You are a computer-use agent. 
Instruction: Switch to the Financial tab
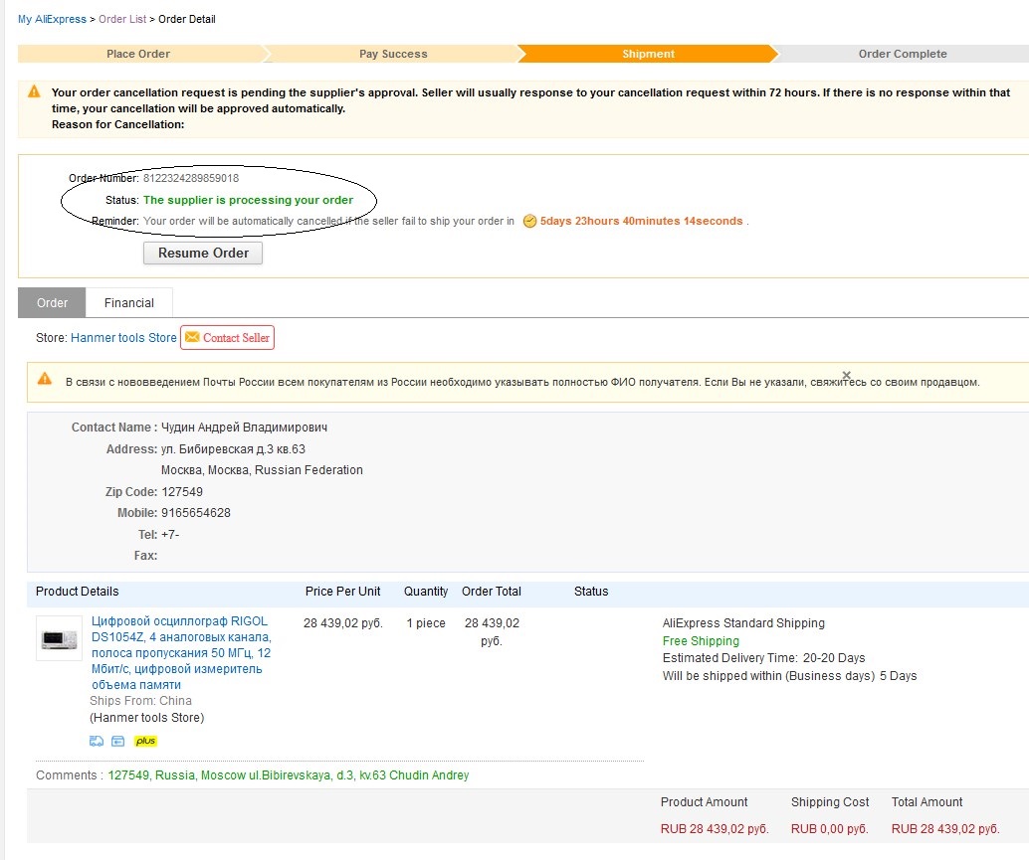coord(129,303)
